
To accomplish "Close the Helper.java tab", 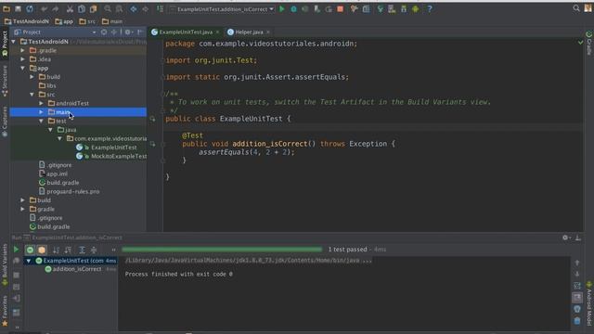I will point(268,32).
